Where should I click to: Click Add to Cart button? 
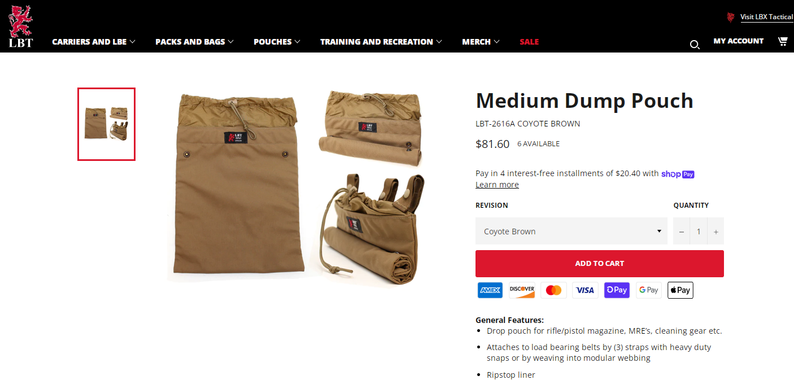tap(599, 264)
